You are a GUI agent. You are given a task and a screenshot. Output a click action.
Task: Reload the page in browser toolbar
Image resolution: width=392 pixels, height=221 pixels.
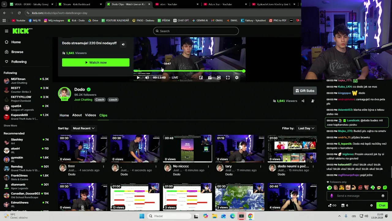[19, 13]
